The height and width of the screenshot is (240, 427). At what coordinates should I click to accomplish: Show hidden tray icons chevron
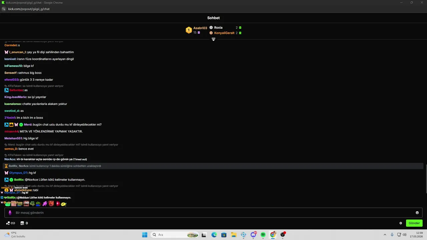385,235
